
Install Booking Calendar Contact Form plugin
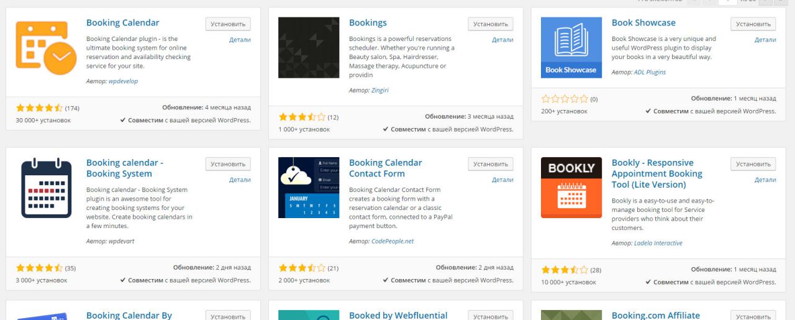491,164
